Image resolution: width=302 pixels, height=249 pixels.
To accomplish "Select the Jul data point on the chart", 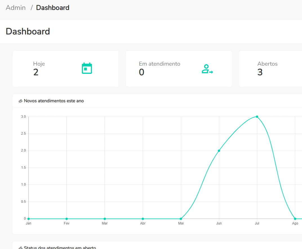I will [257, 117].
